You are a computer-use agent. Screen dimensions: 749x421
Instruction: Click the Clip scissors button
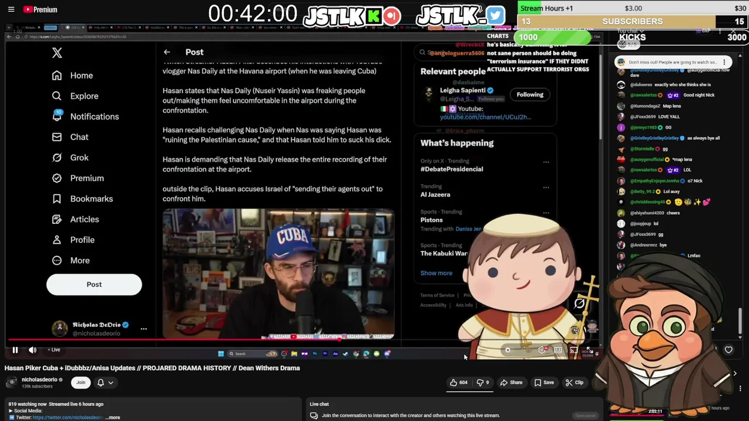574,382
